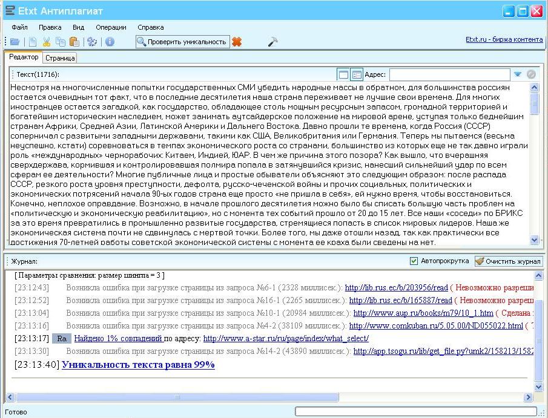The height and width of the screenshot is (418, 548).
Task: Switch to plain text view mode icon
Action: [343, 75]
